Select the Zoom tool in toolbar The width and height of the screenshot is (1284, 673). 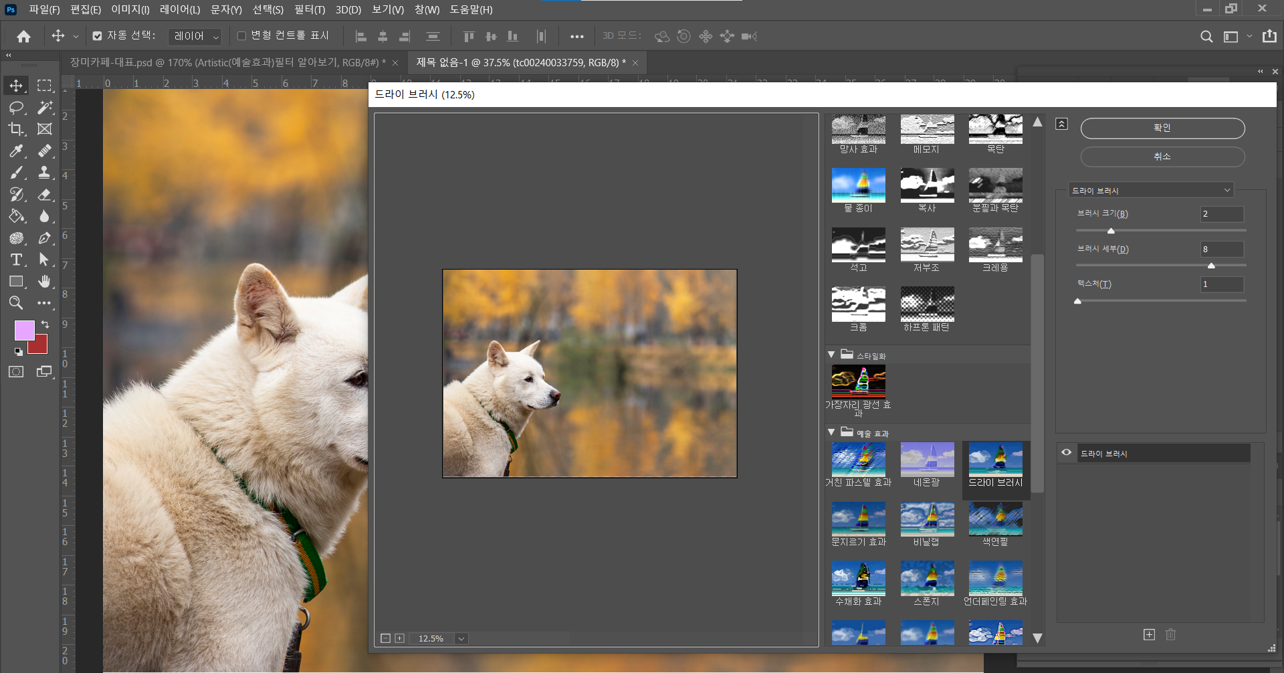17,303
